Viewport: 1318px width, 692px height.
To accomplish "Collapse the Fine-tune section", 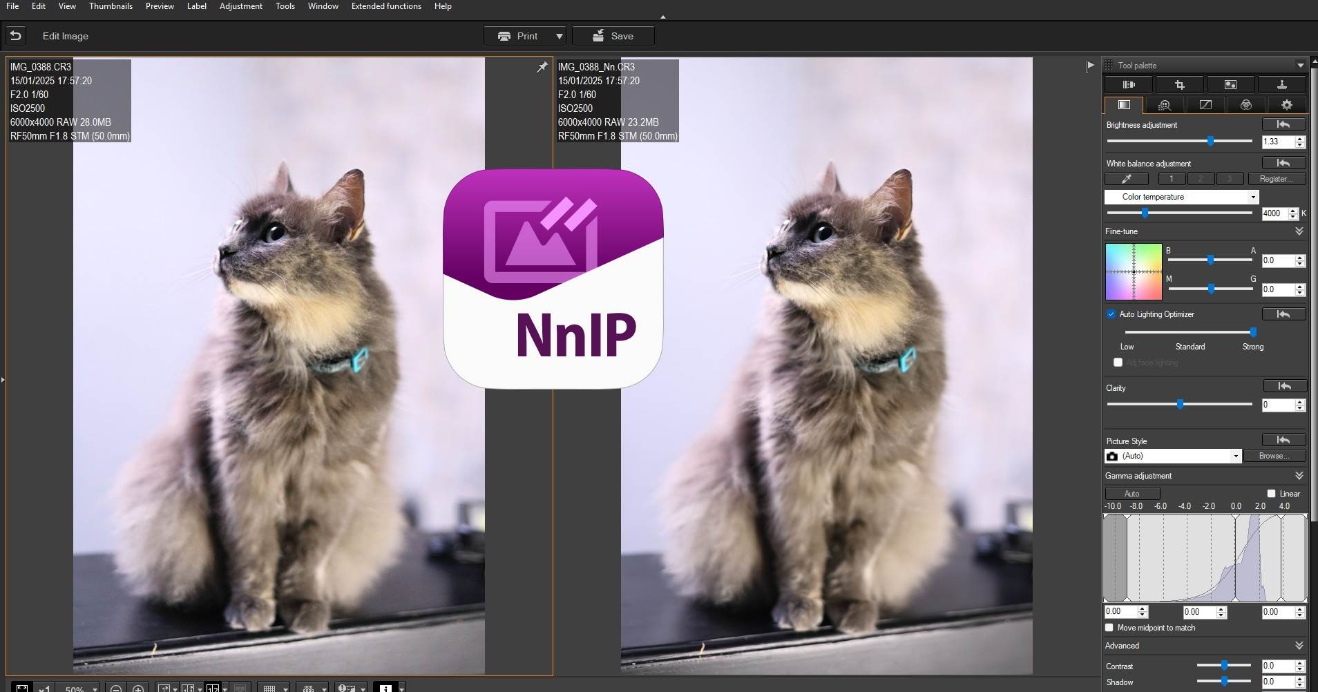I will 1299,231.
